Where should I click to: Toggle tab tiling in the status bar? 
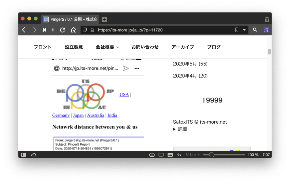(161, 155)
